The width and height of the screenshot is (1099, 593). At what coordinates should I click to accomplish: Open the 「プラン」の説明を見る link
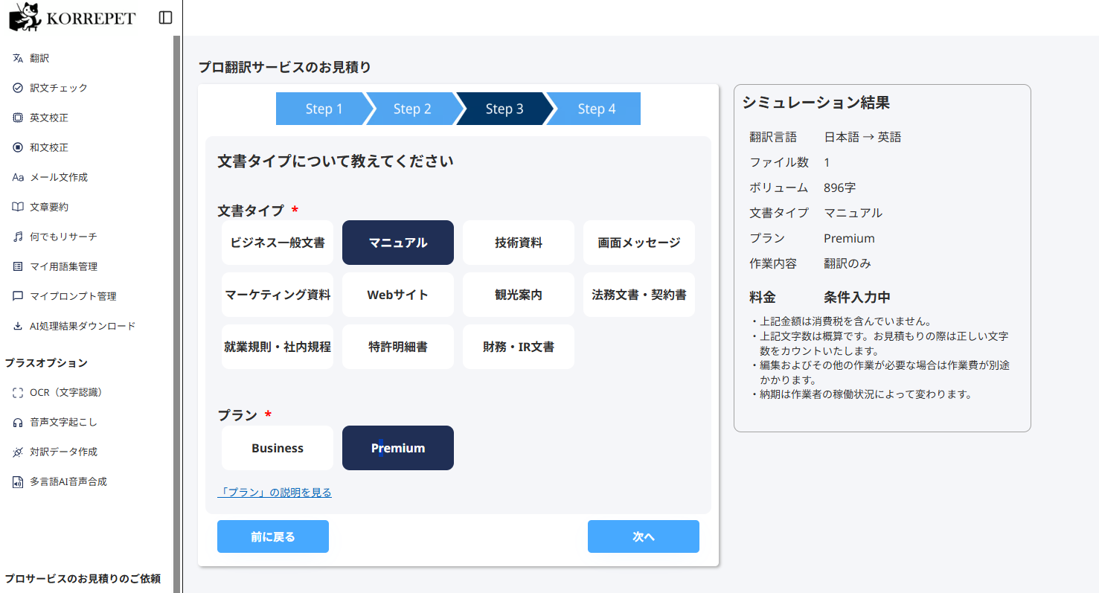pos(275,493)
